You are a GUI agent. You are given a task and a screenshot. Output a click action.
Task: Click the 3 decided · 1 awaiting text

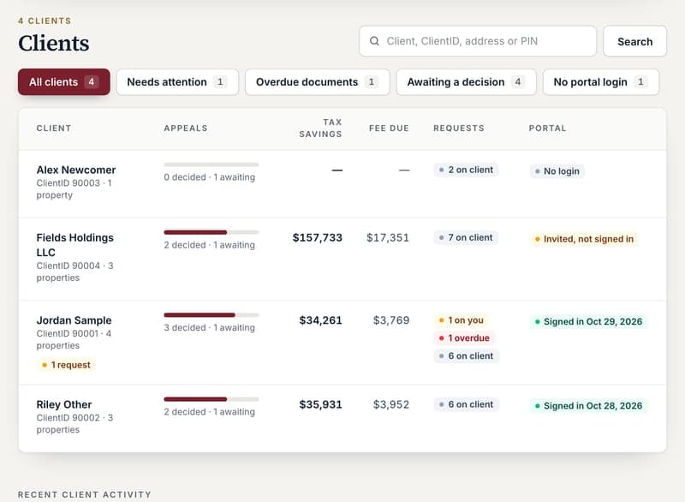(209, 328)
